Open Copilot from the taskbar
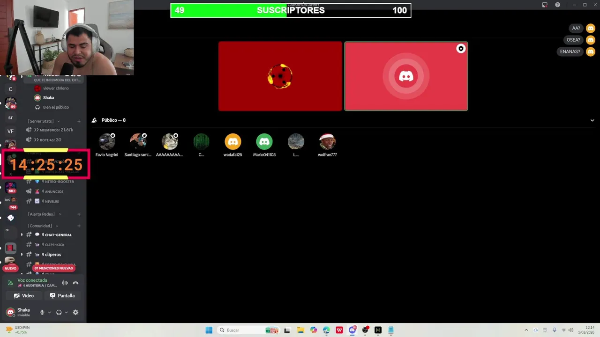The image size is (600, 337). tap(314, 330)
